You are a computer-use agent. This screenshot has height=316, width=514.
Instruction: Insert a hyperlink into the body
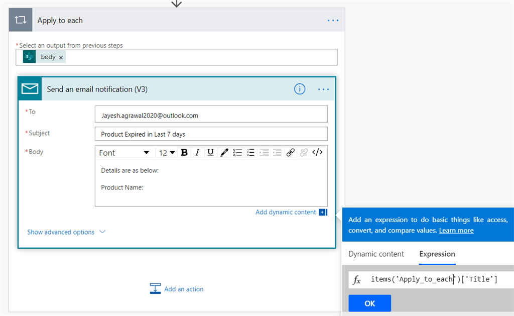[x=291, y=152]
